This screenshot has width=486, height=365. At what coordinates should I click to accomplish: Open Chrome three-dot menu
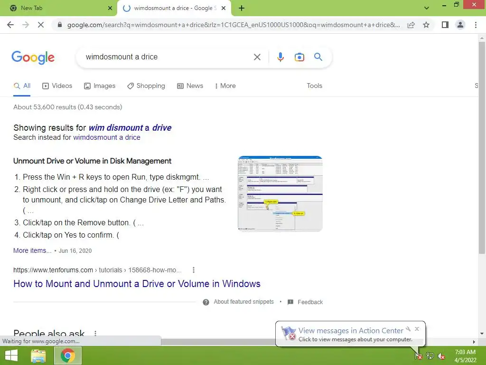tap(476, 25)
